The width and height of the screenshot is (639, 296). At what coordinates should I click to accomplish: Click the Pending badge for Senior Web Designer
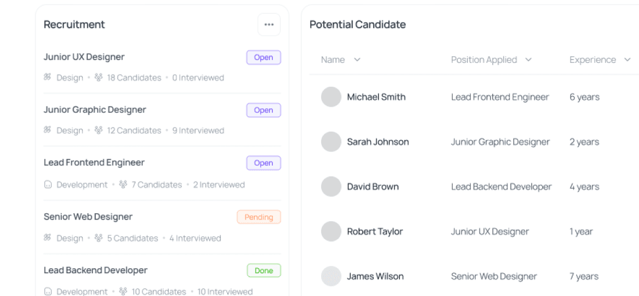pyautogui.click(x=259, y=217)
